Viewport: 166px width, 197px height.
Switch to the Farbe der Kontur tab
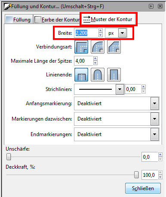(57, 20)
